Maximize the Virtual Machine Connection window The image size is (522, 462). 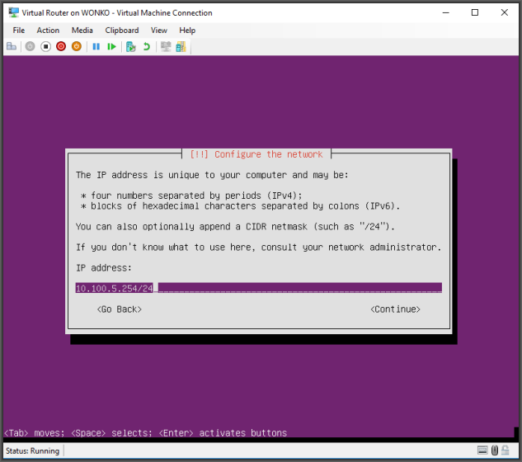tap(475, 12)
